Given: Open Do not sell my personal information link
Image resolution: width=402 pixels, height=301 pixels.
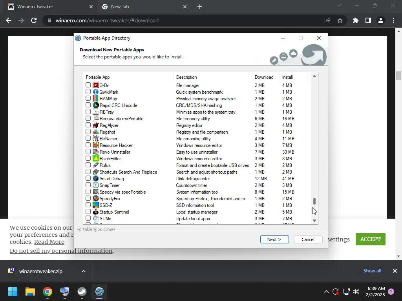Looking at the screenshot, I should tap(61, 251).
